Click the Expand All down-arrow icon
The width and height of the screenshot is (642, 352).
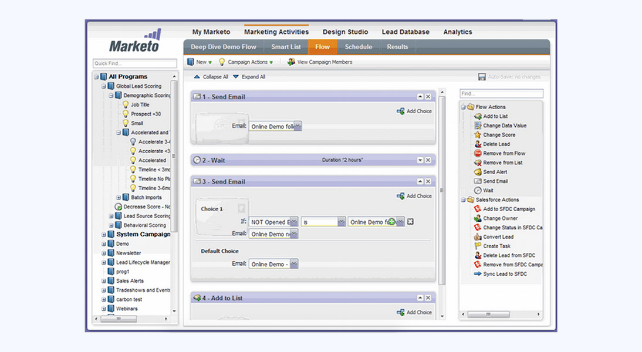[236, 76]
